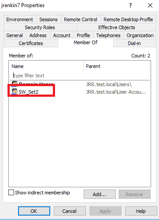159x220 pixels.
Task: Open the Remote Control tab
Action: [x=81, y=19]
